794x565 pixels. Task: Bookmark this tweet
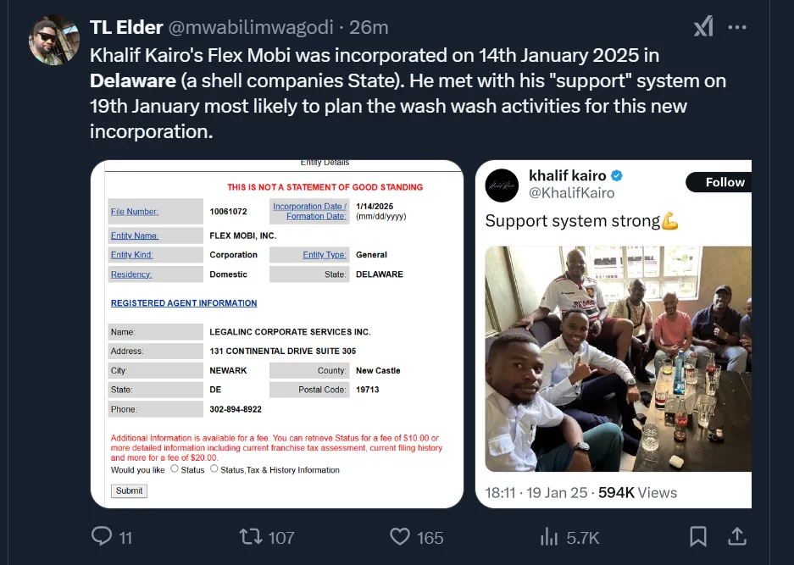698,536
